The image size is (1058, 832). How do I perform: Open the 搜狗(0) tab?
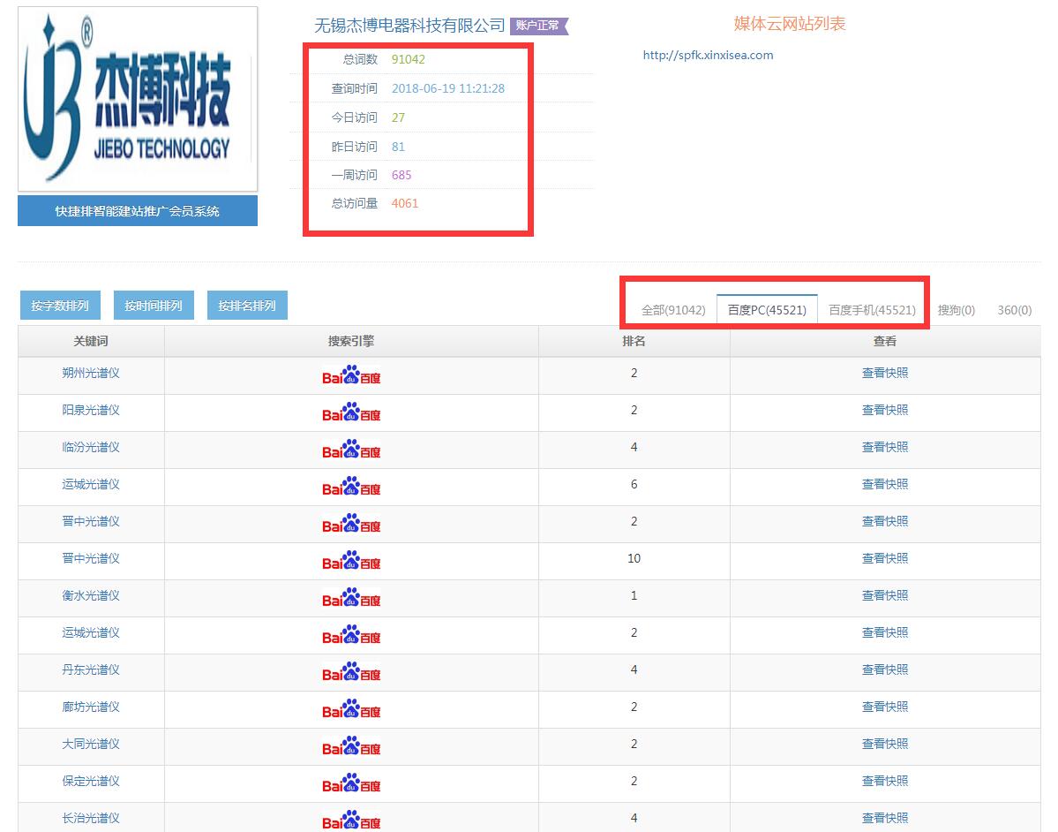coord(957,310)
